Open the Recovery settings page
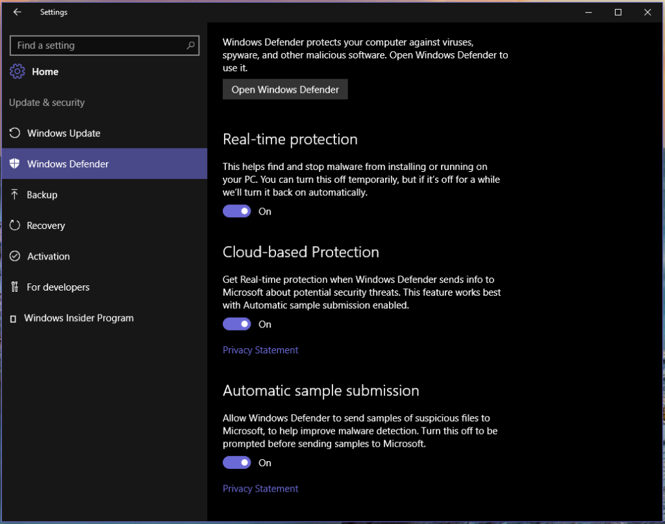Viewport: 665px width, 524px height. (x=46, y=226)
